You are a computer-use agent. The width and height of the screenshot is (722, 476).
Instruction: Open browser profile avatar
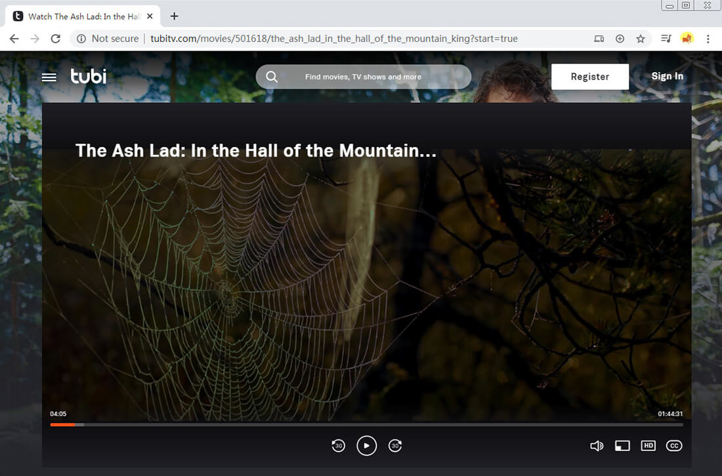tap(687, 39)
